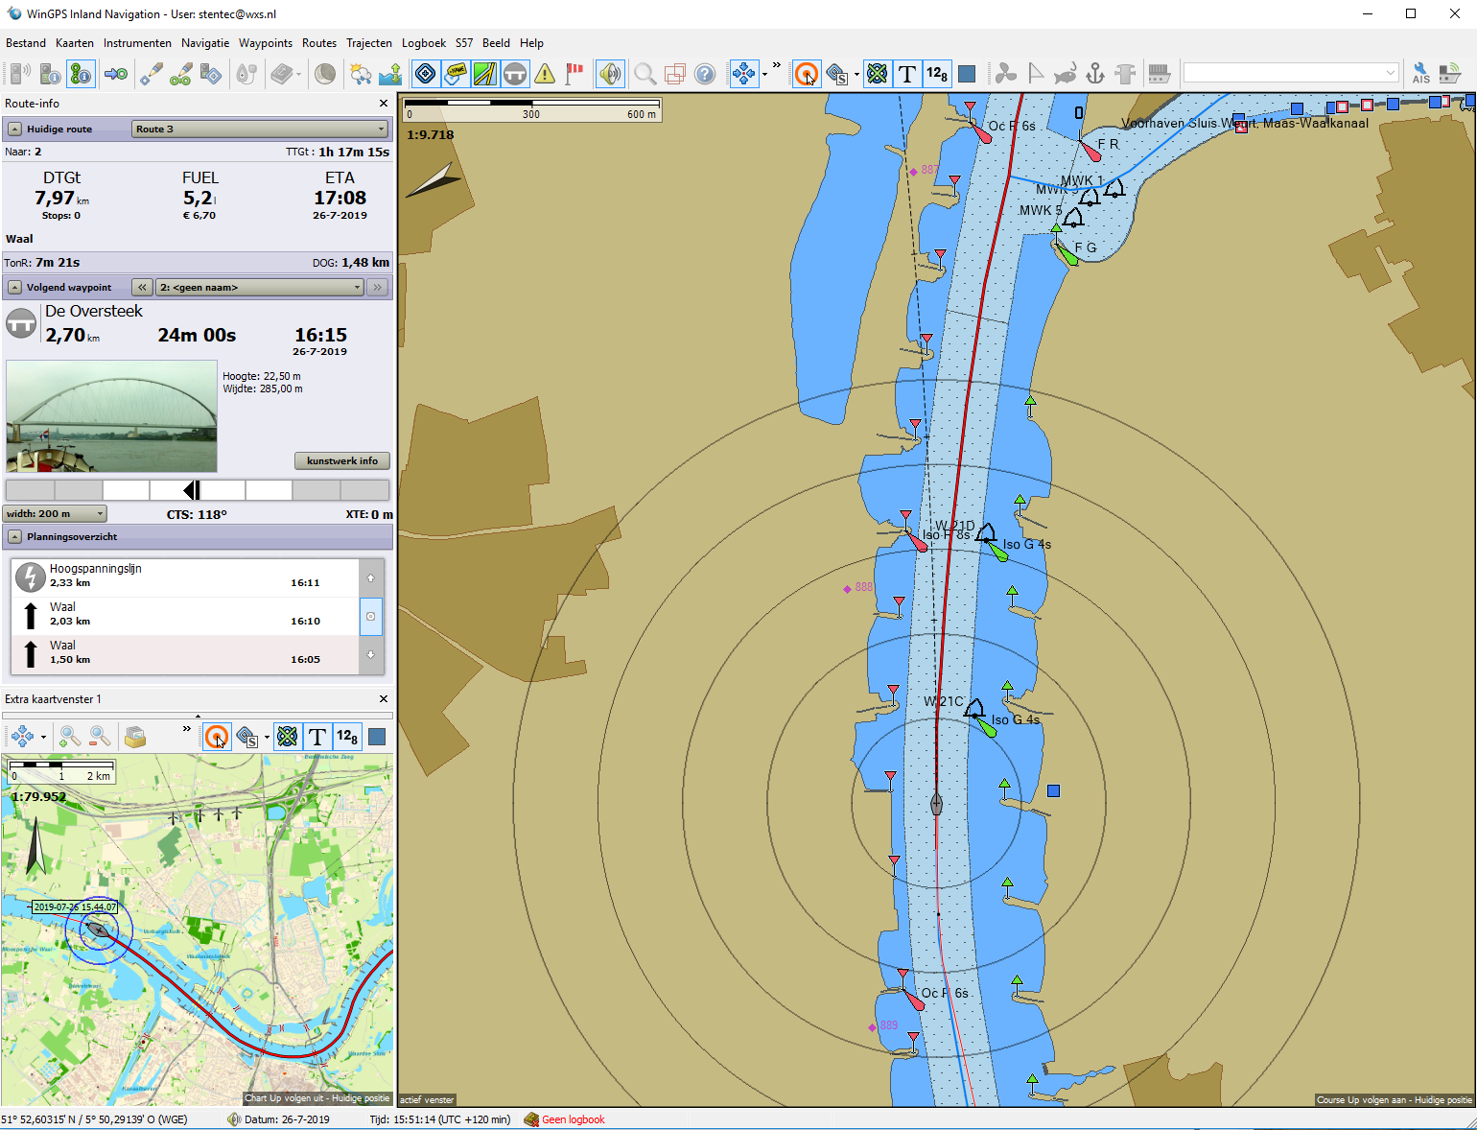This screenshot has height=1130, width=1477.
Task: Click the cross-track error indicator bar
Action: (198, 490)
